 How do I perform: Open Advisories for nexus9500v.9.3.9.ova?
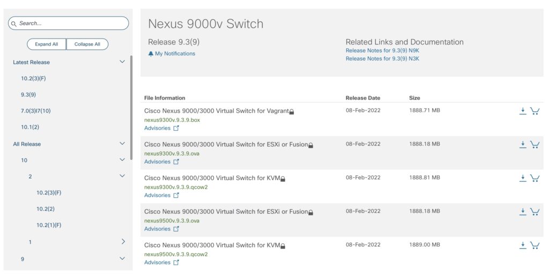(157, 229)
